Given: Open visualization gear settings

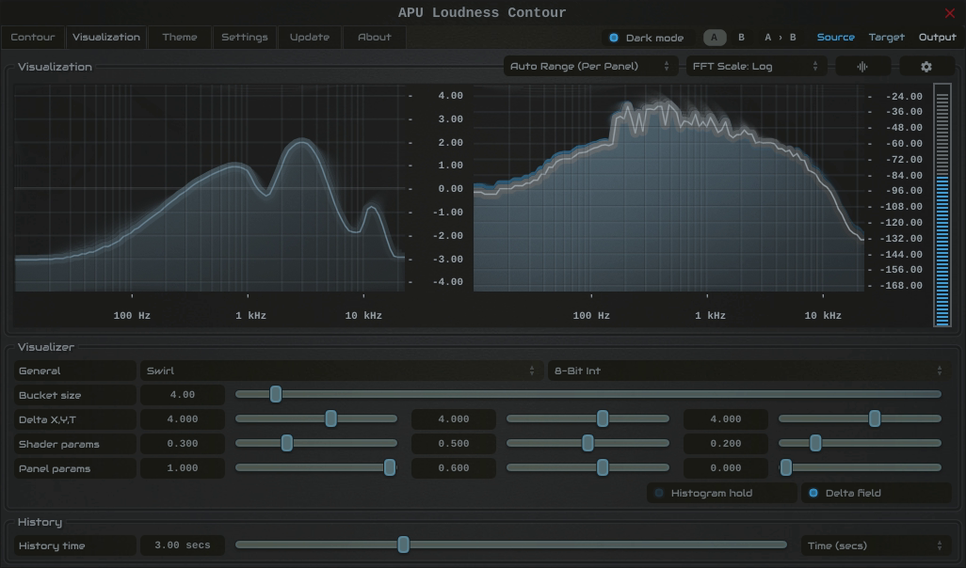Looking at the screenshot, I should point(926,67).
